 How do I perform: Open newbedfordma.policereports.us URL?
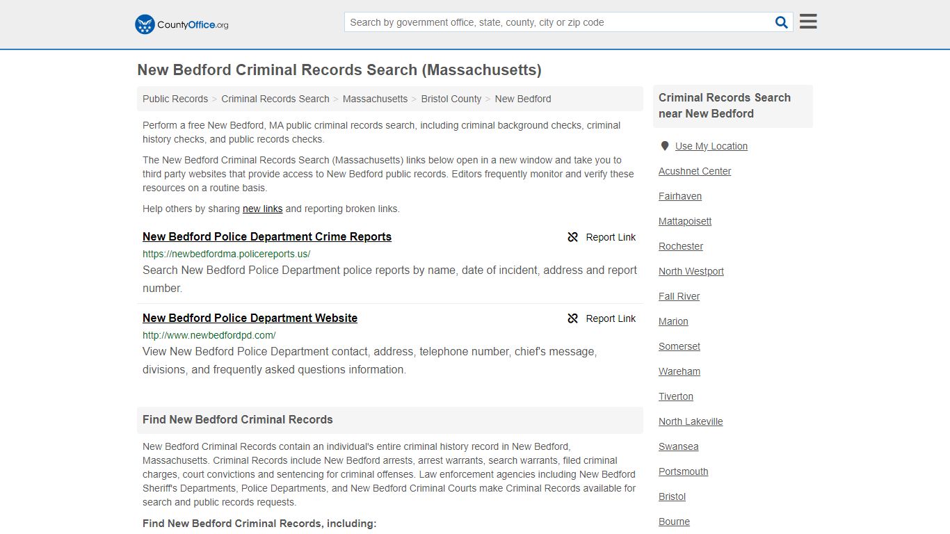[227, 254]
